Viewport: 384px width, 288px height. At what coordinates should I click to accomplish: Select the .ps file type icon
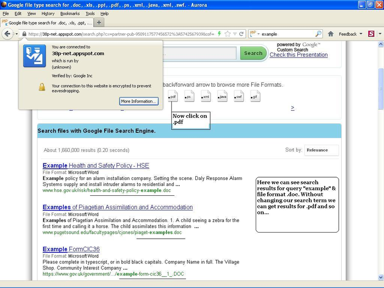(x=189, y=96)
